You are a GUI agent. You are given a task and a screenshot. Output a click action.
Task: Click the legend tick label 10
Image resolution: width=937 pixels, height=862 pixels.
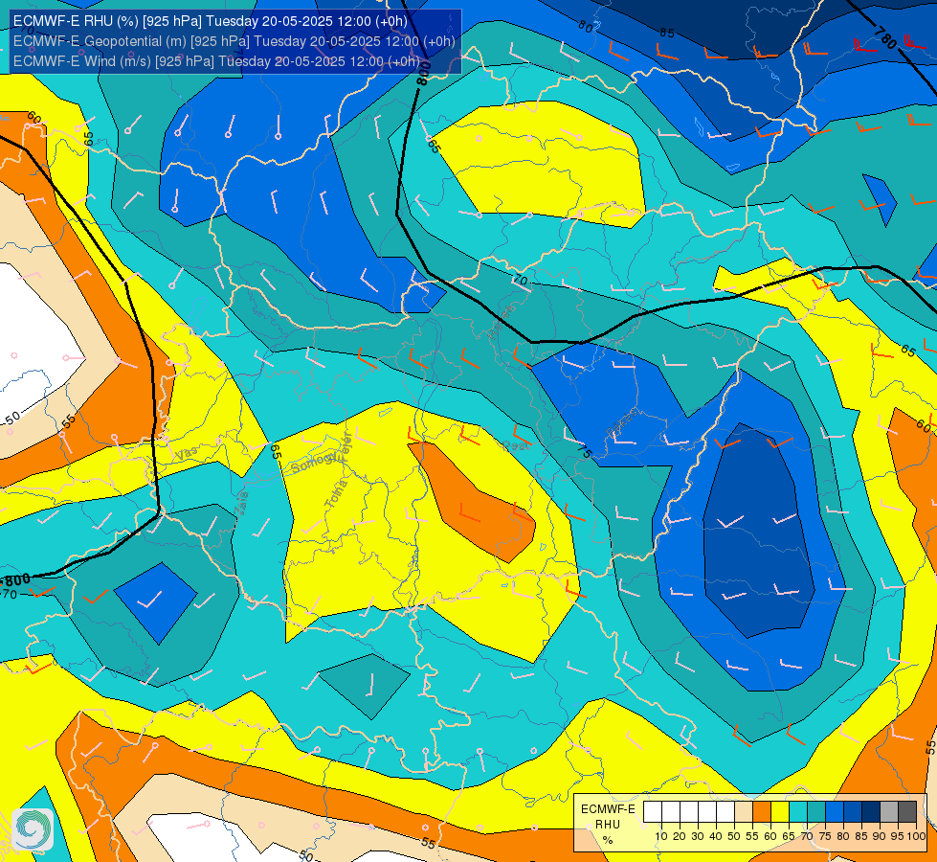661,836
